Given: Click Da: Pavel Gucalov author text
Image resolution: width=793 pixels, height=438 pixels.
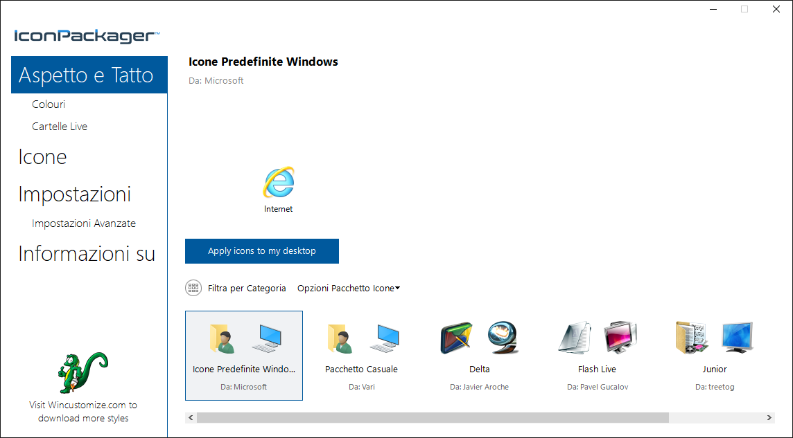Looking at the screenshot, I should point(597,387).
